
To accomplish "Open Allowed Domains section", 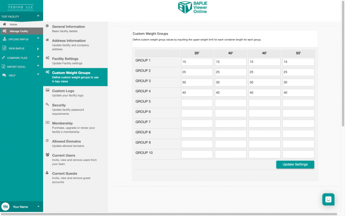I will [x=75, y=144].
